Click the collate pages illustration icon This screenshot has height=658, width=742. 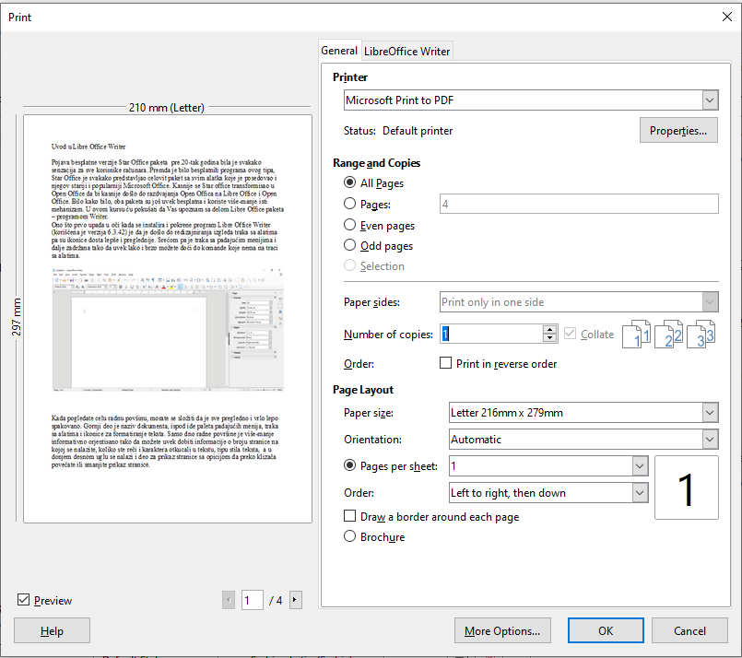669,335
